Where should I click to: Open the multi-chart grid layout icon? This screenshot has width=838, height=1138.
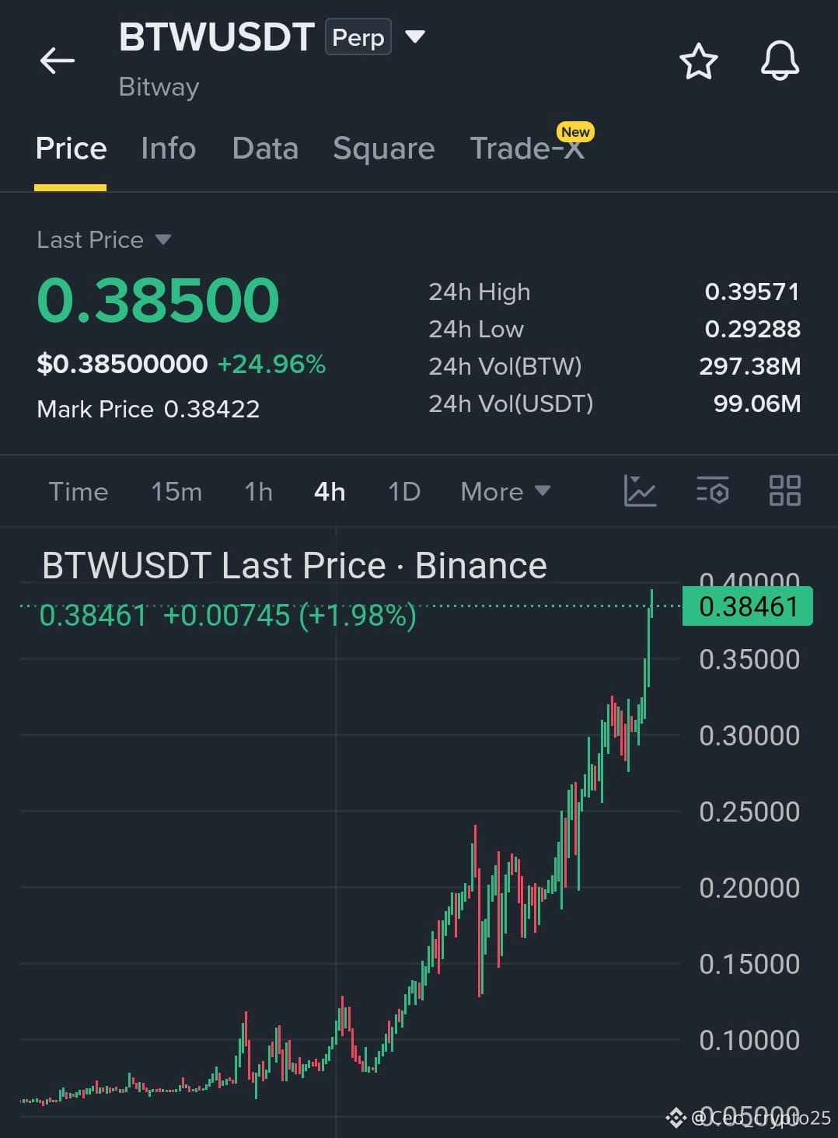coord(784,491)
